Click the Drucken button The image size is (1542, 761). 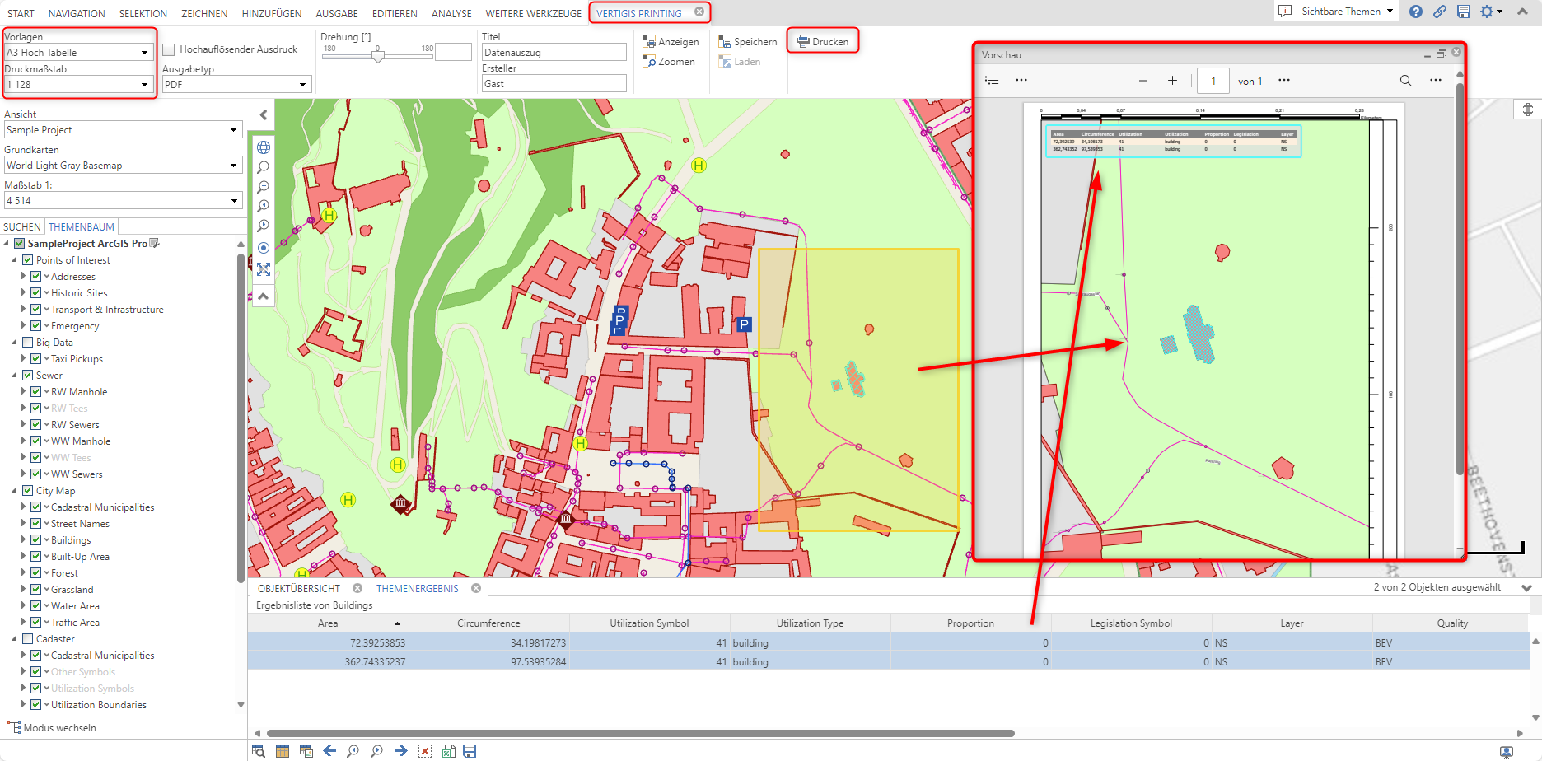[822, 42]
